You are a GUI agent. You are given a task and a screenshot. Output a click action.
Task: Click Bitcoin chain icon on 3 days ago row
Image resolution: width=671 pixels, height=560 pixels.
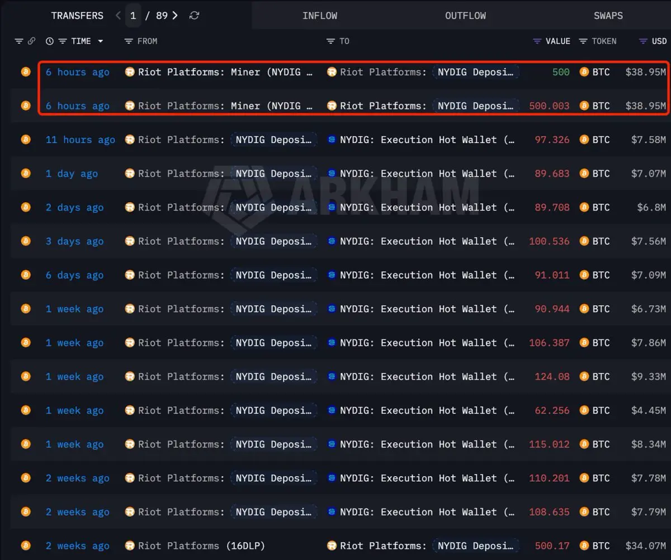tap(26, 241)
